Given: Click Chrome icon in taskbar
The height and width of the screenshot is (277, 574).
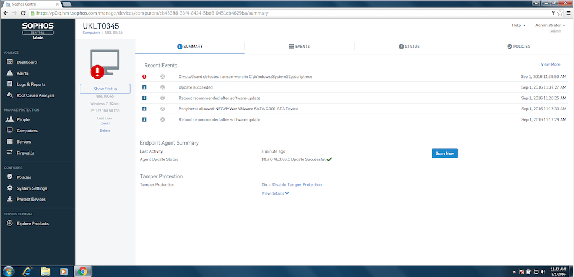Looking at the screenshot, I should pos(83,271).
